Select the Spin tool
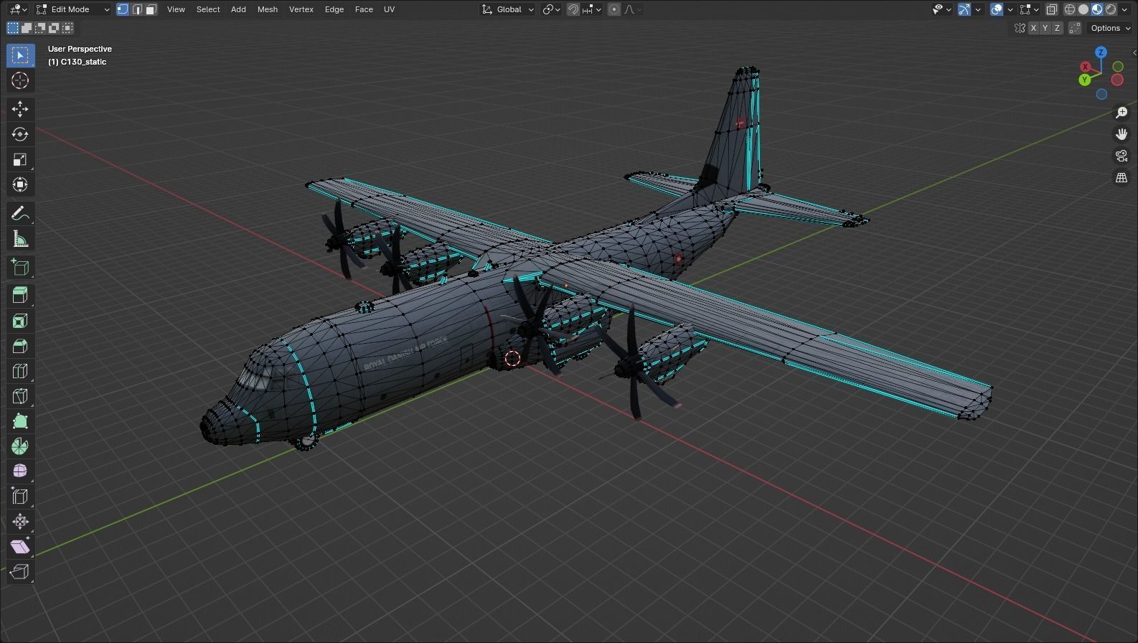Screen dimensions: 1138x643 coord(20,446)
